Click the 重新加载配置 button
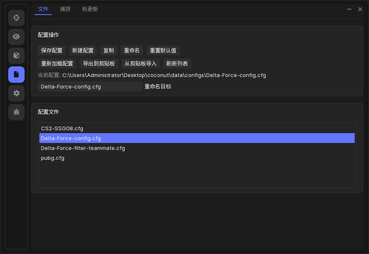369x254 pixels. [57, 63]
